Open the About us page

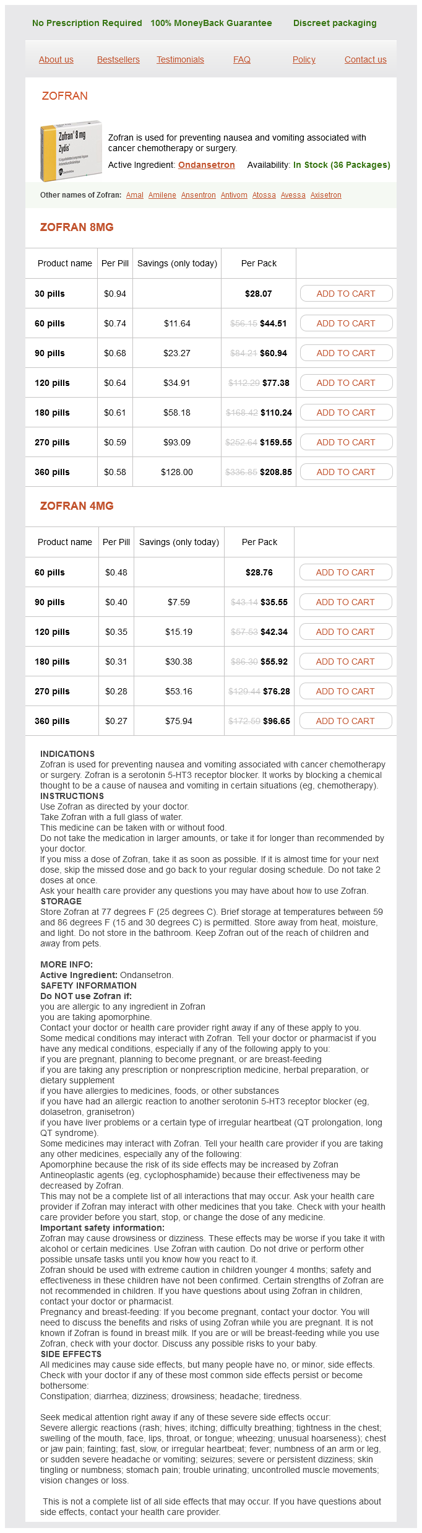[x=56, y=59]
